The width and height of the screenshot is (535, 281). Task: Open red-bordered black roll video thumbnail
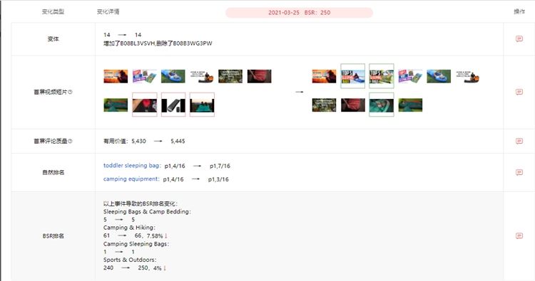(173, 105)
